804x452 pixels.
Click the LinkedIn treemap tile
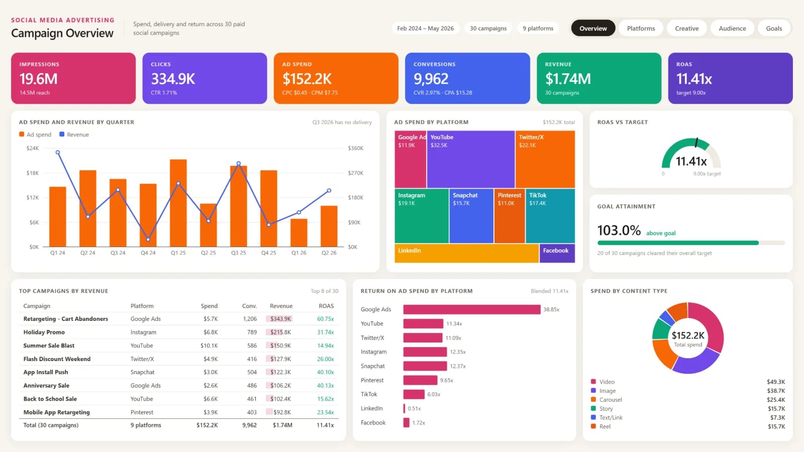[467, 253]
